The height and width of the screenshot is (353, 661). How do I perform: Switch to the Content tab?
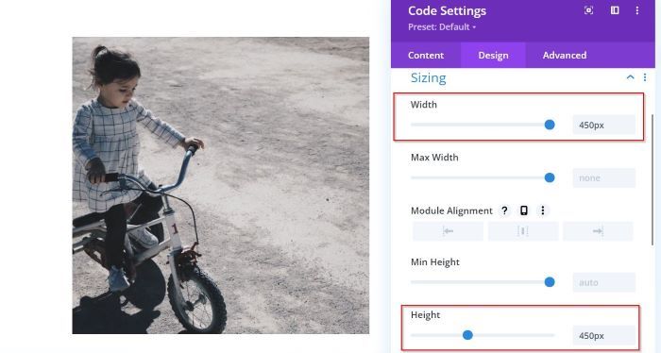coord(426,55)
